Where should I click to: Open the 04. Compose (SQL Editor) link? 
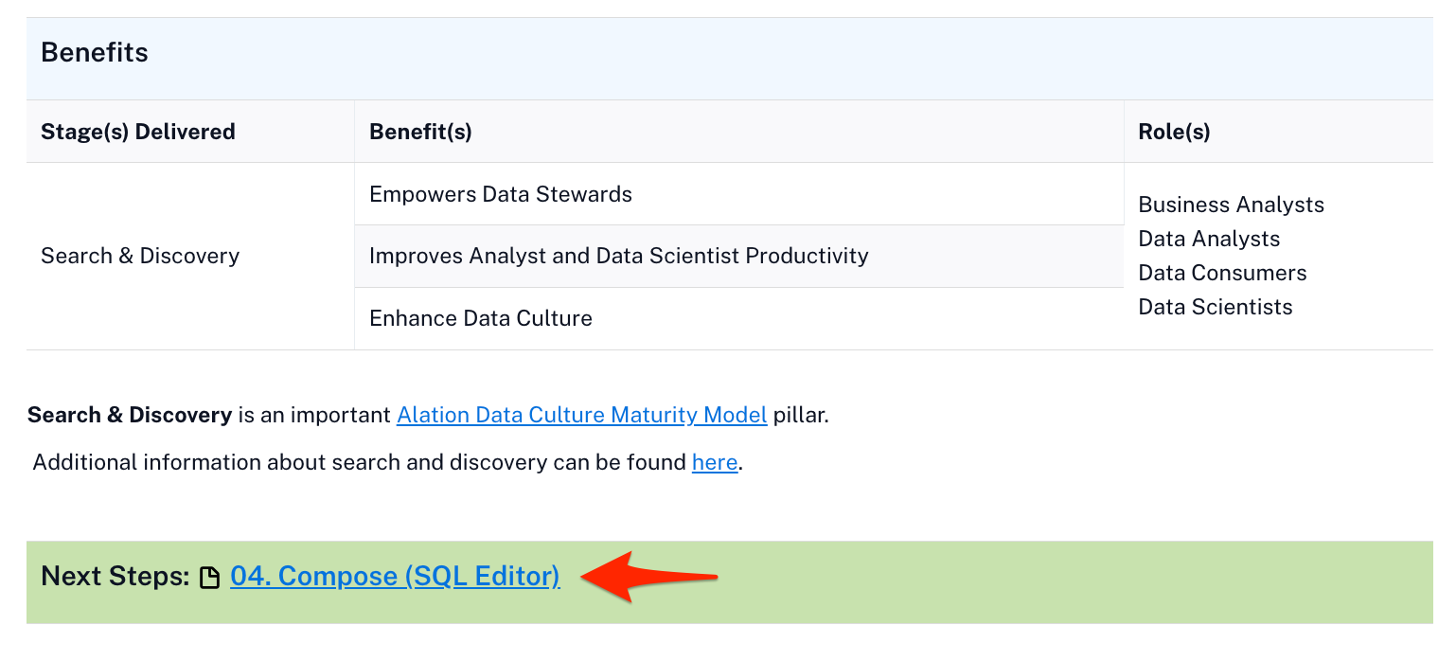[395, 577]
